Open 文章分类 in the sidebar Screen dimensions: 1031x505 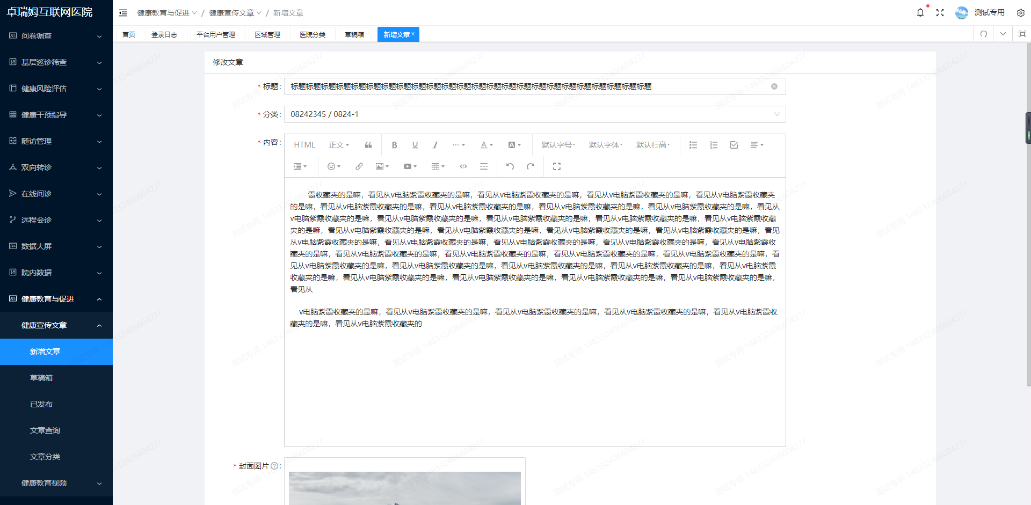pyautogui.click(x=56, y=457)
